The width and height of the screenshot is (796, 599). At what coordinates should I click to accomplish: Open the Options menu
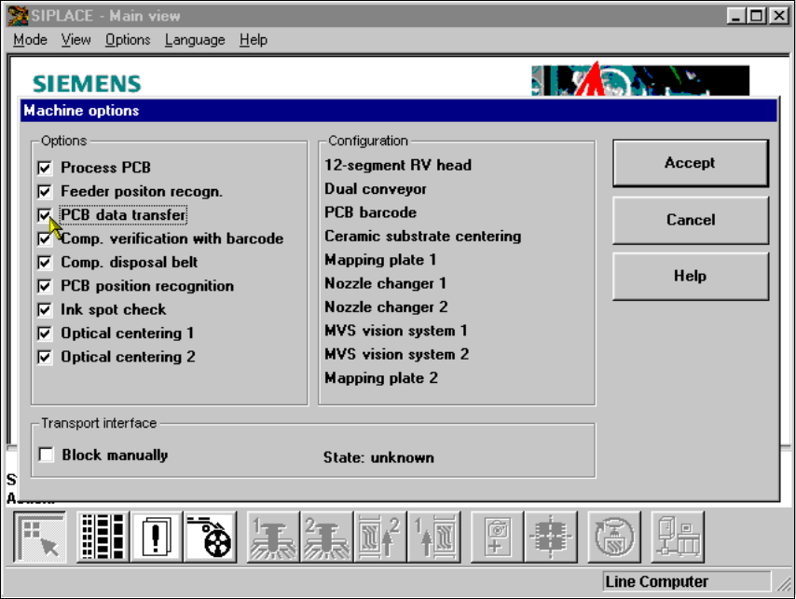point(128,39)
